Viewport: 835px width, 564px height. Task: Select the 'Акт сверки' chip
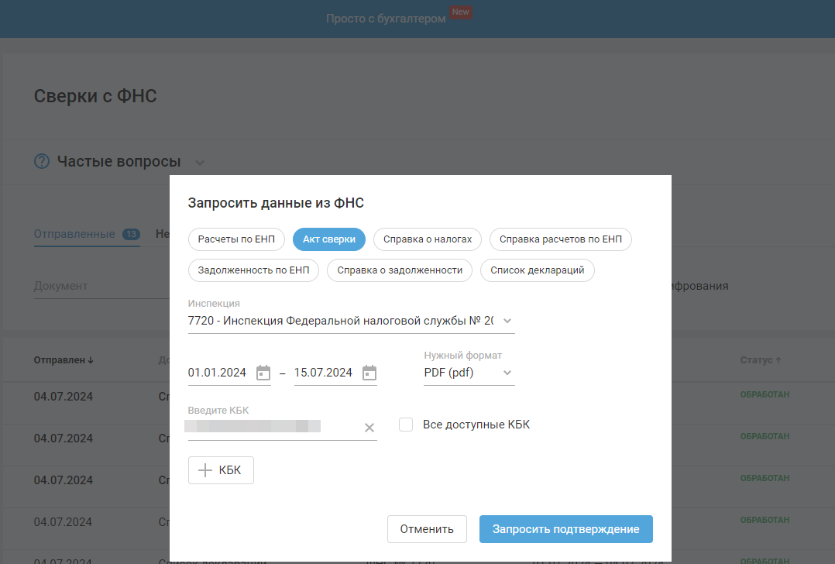pyautogui.click(x=329, y=239)
